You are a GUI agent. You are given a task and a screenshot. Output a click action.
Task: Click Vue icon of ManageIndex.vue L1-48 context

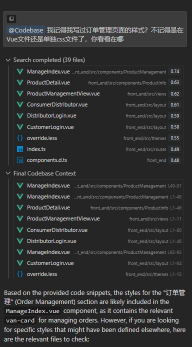[20, 196]
